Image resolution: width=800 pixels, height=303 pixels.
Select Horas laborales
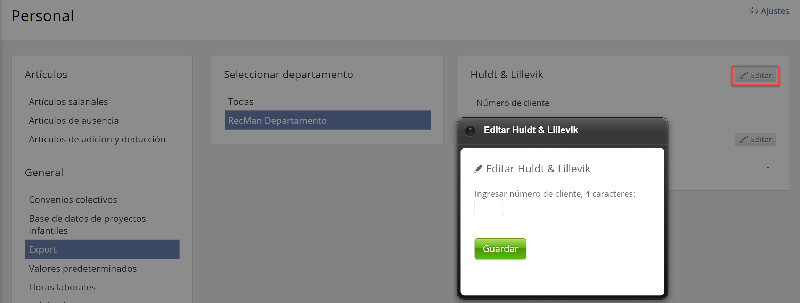(x=62, y=287)
